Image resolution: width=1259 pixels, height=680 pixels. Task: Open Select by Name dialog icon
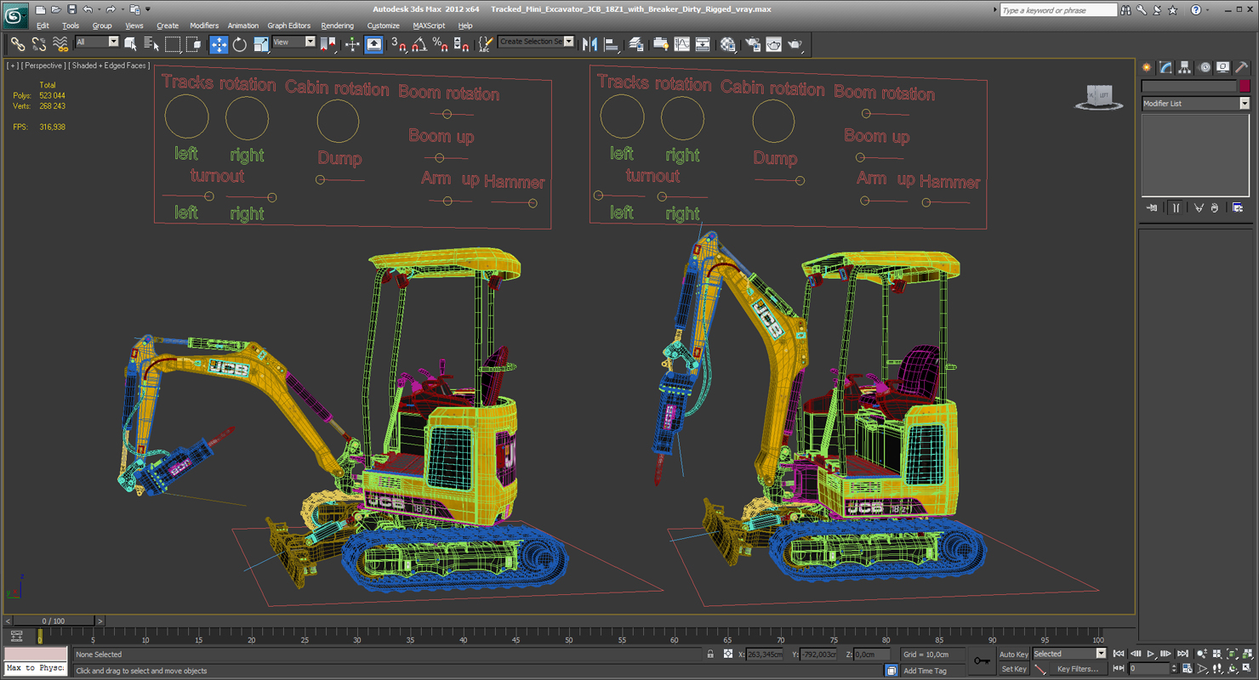point(151,44)
